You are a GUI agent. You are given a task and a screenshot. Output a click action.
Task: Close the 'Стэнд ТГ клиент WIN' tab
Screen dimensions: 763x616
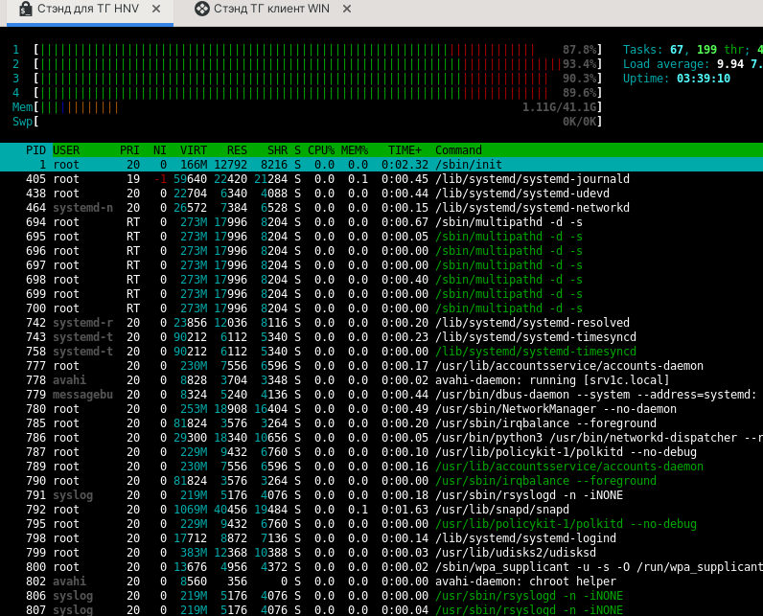(346, 10)
